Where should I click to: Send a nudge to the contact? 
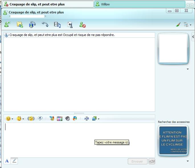(31, 119)
